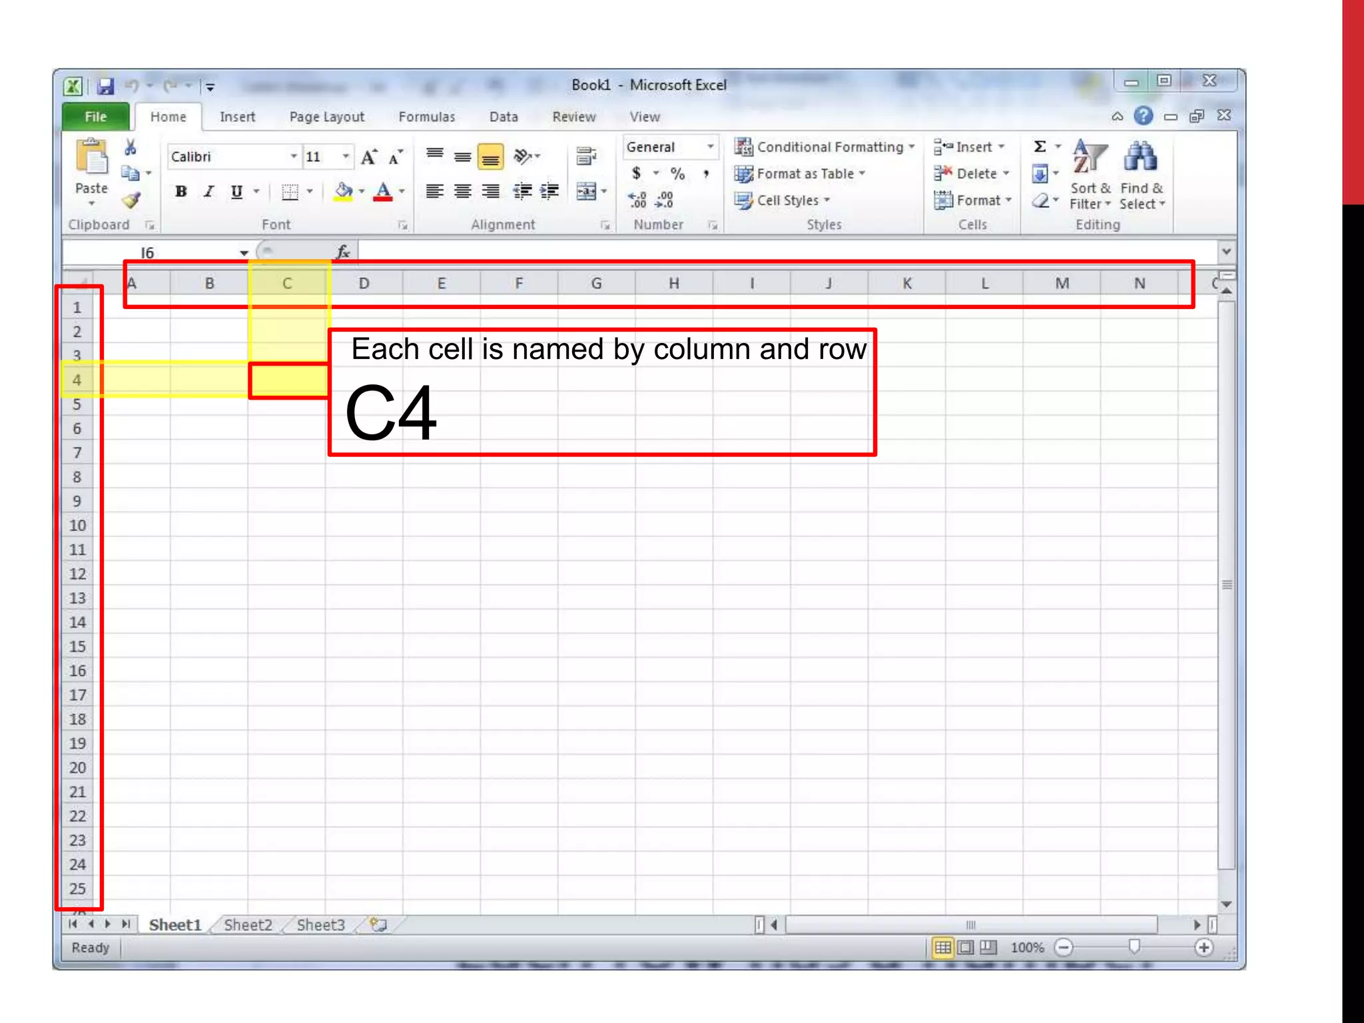Click the green File button
Image resolution: width=1364 pixels, height=1023 pixels.
coord(95,117)
